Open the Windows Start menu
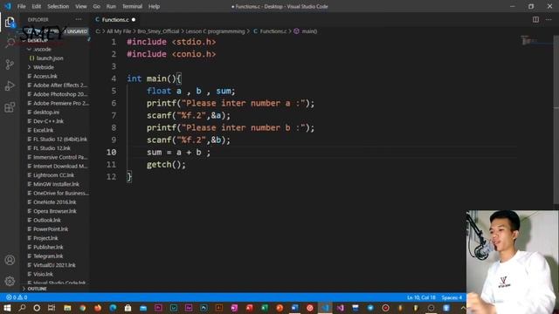 pos(7,308)
